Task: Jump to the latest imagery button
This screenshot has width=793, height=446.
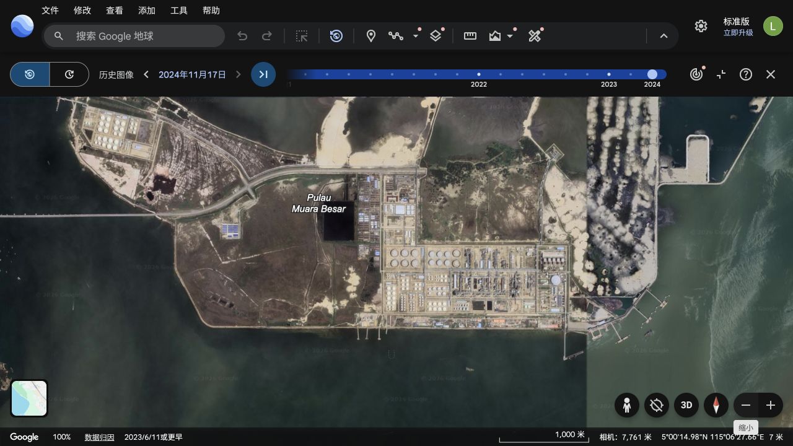Action: [x=263, y=74]
